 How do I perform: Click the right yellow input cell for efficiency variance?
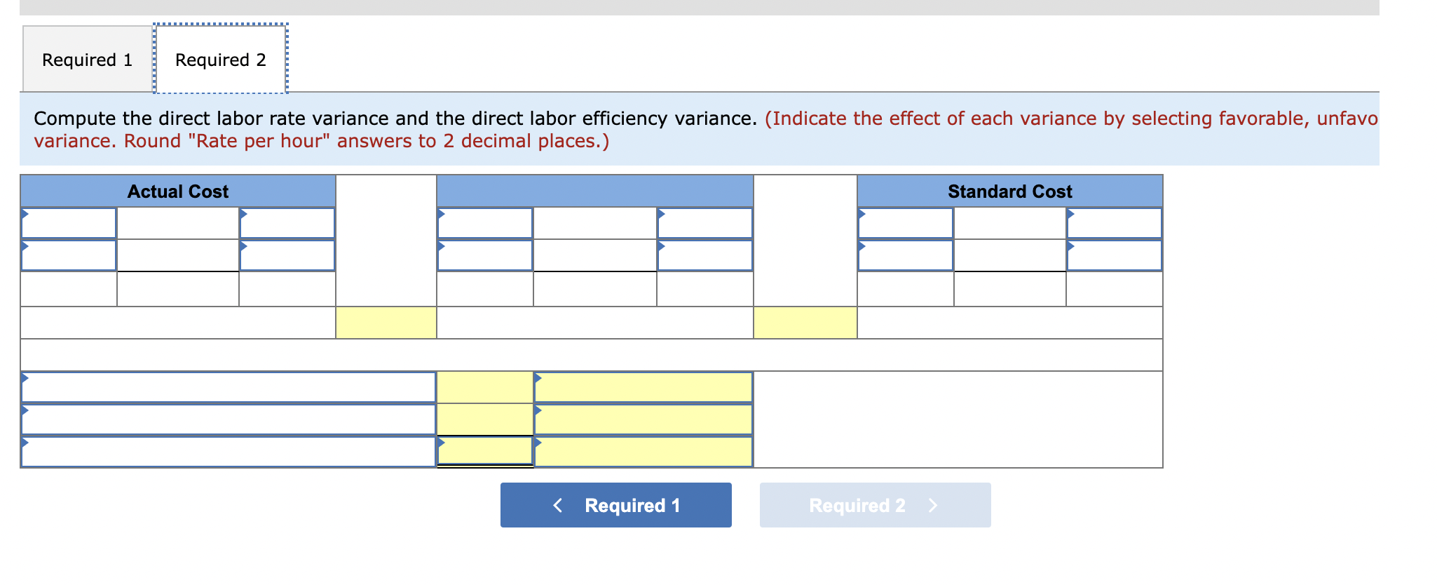click(806, 323)
